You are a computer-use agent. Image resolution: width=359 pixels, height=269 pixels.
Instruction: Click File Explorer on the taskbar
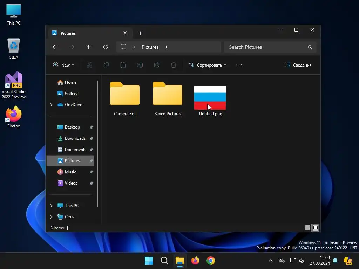[180, 261]
